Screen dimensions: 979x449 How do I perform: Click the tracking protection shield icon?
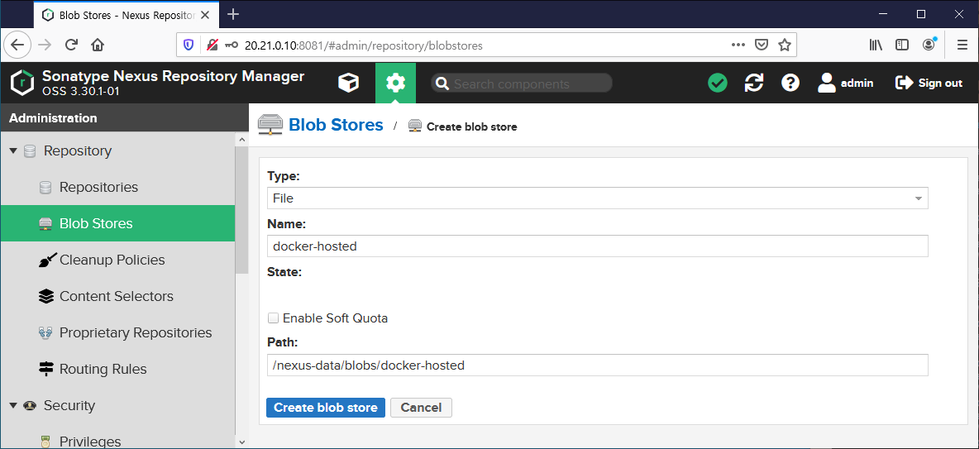tap(189, 45)
